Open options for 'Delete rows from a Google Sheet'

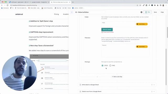coord(152,91)
